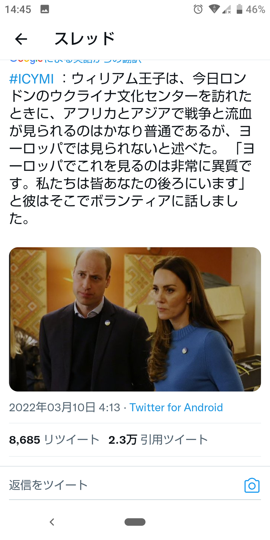270x540 pixels.
Task: Open the #ICYMI hashtag
Action: coord(31,79)
